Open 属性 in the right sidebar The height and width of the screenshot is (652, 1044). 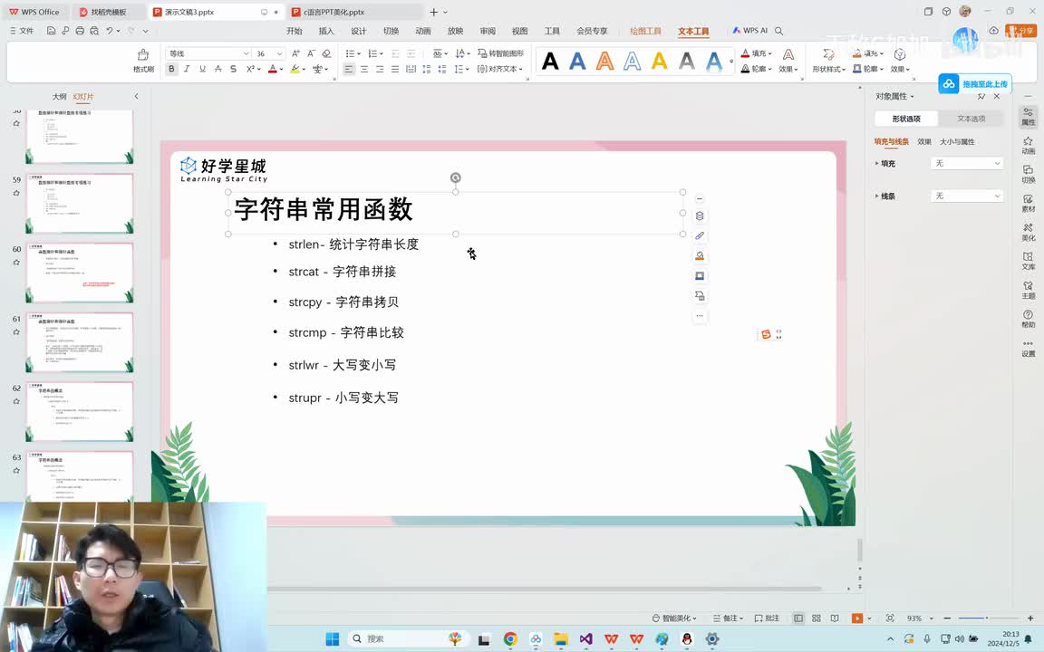[x=1028, y=117]
